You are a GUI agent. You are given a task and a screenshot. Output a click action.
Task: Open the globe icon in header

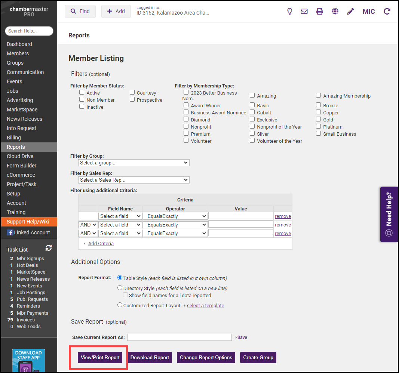click(x=335, y=11)
